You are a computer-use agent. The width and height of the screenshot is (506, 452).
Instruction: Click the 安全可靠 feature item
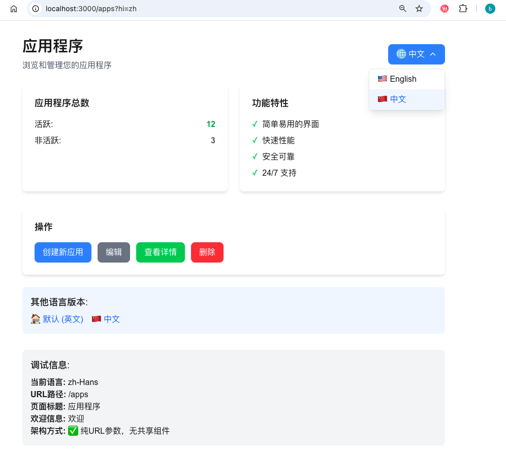pyautogui.click(x=278, y=157)
